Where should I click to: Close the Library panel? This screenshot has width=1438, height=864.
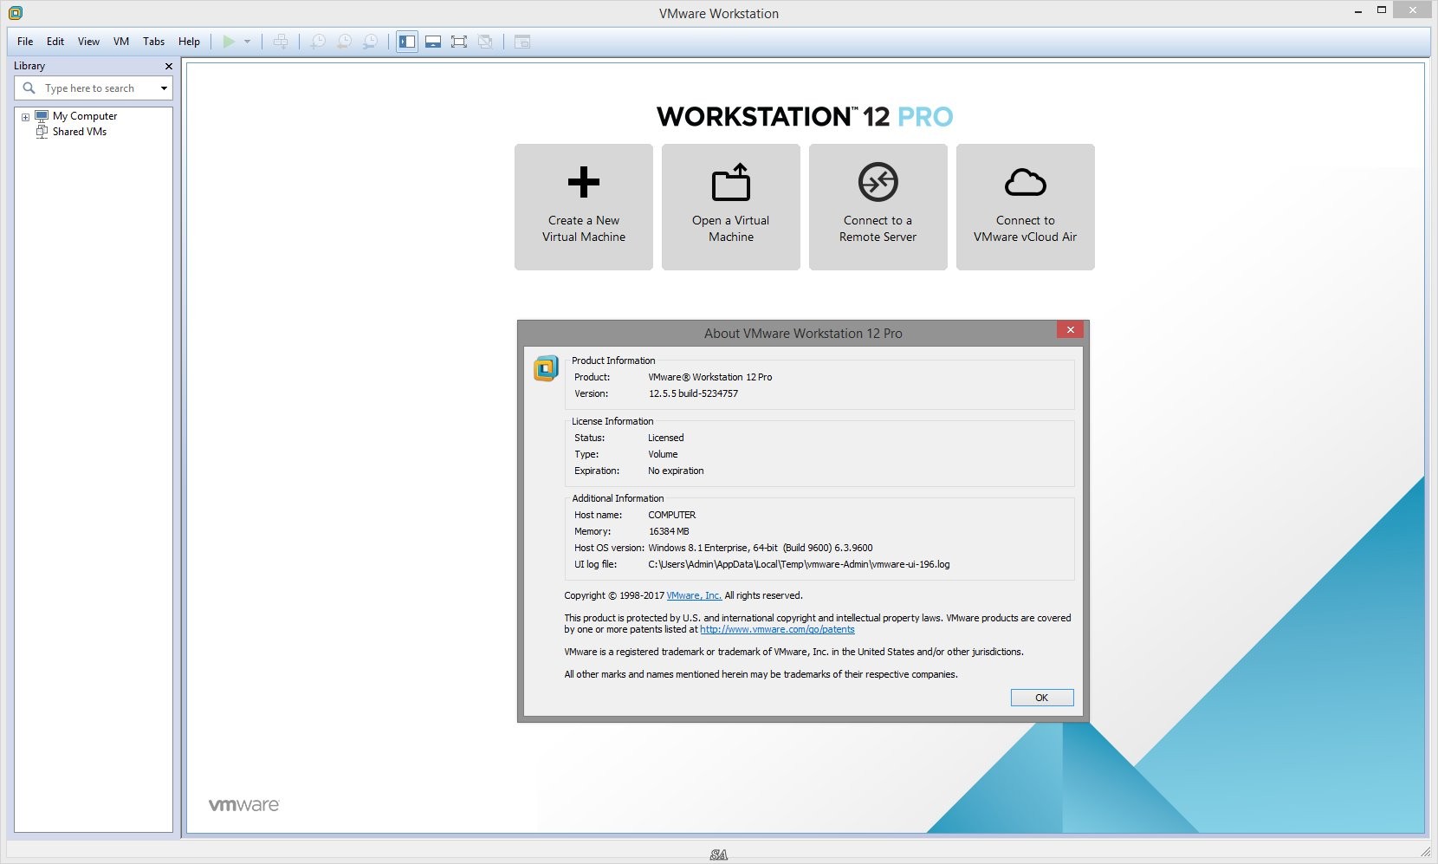(168, 66)
